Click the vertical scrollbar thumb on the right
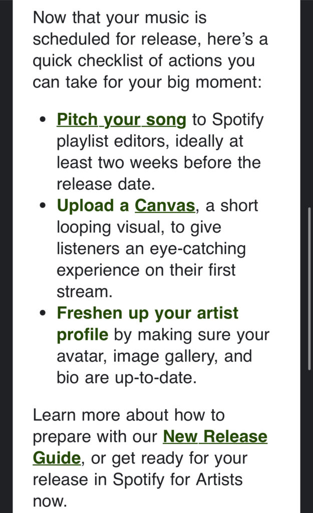The width and height of the screenshot is (313, 513). pyautogui.click(x=309, y=289)
